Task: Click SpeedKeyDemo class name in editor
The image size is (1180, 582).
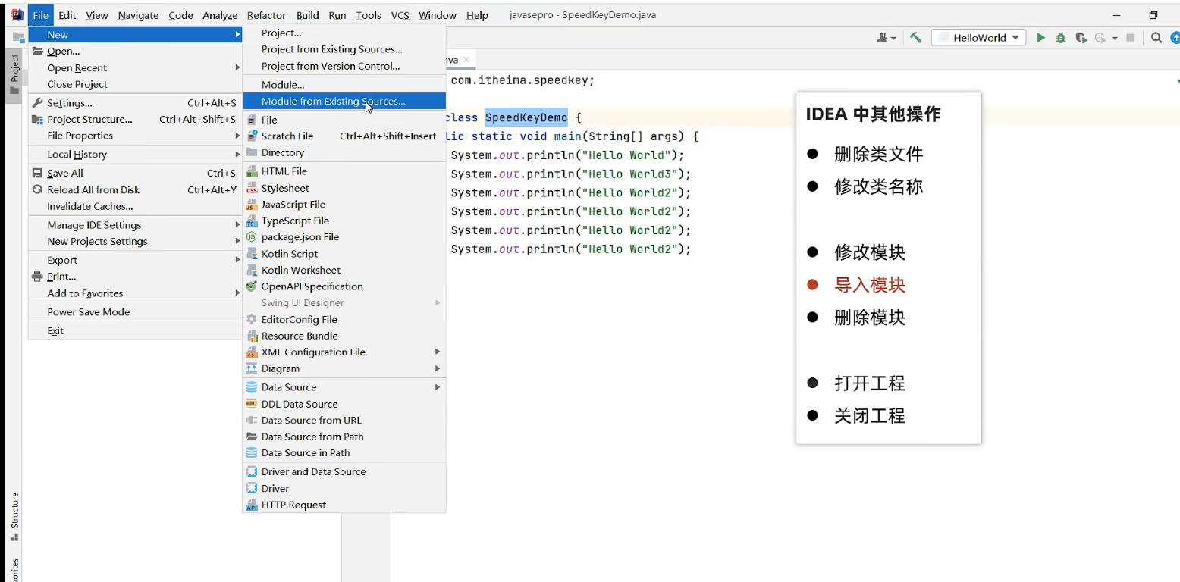Action: 526,117
